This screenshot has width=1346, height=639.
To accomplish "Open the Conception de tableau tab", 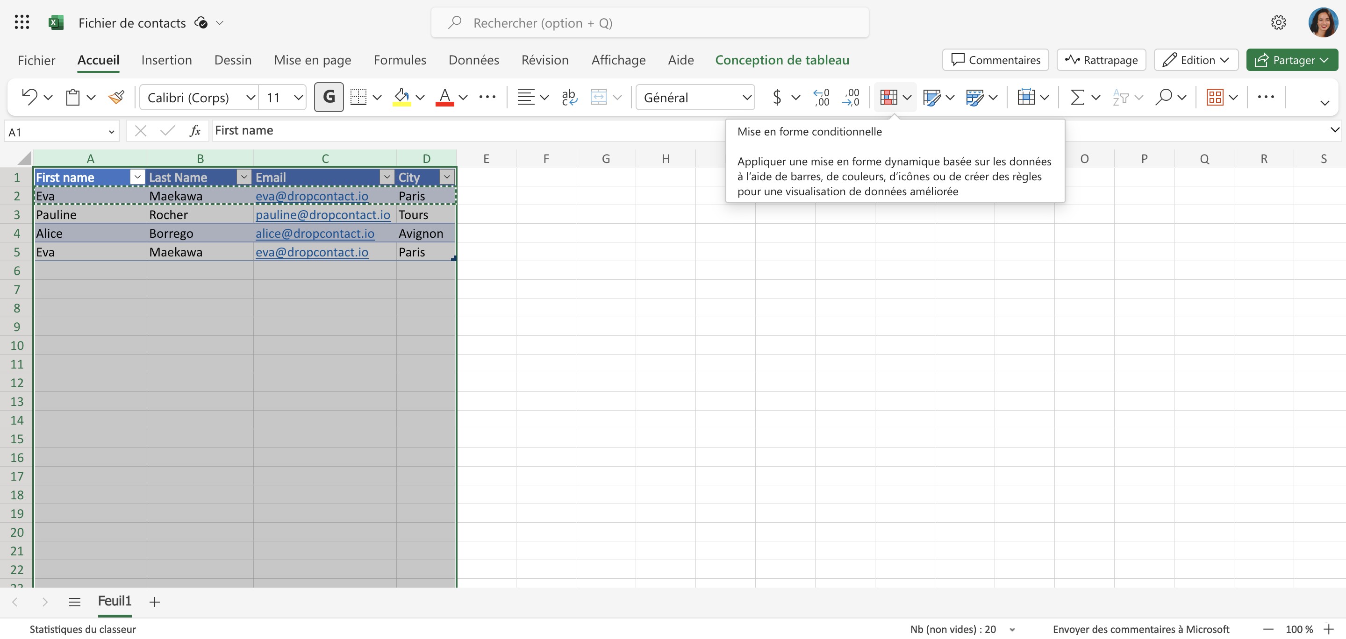I will (782, 60).
